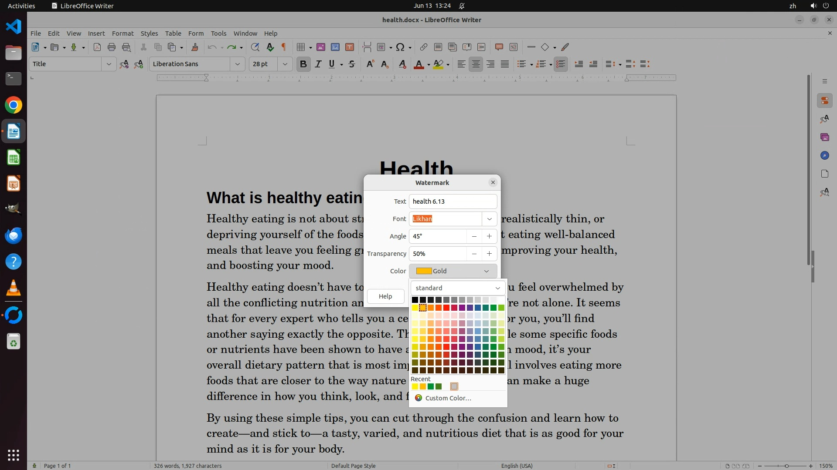837x470 pixels.
Task: Click the Insert Special Character icon
Action: 400,47
